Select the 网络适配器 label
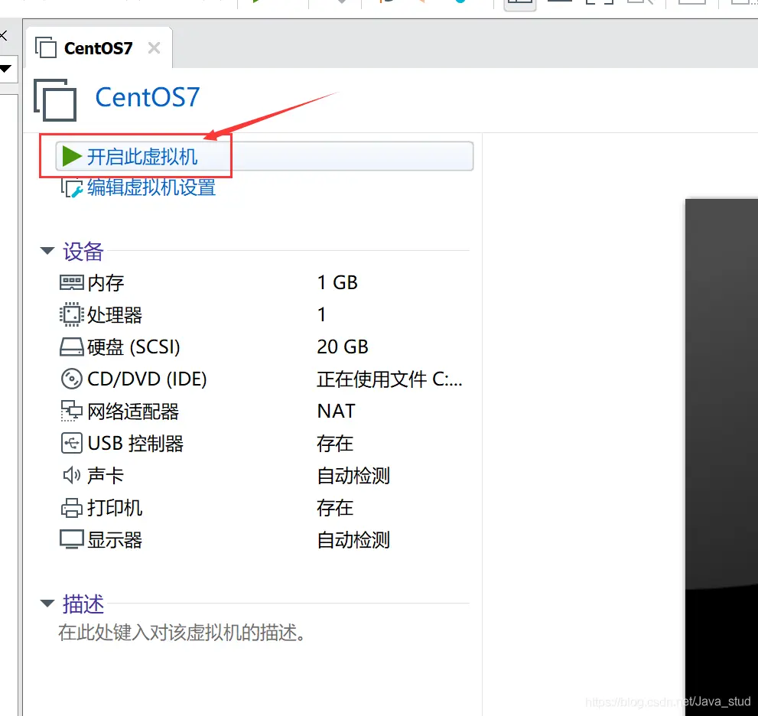The image size is (758, 716). (133, 412)
